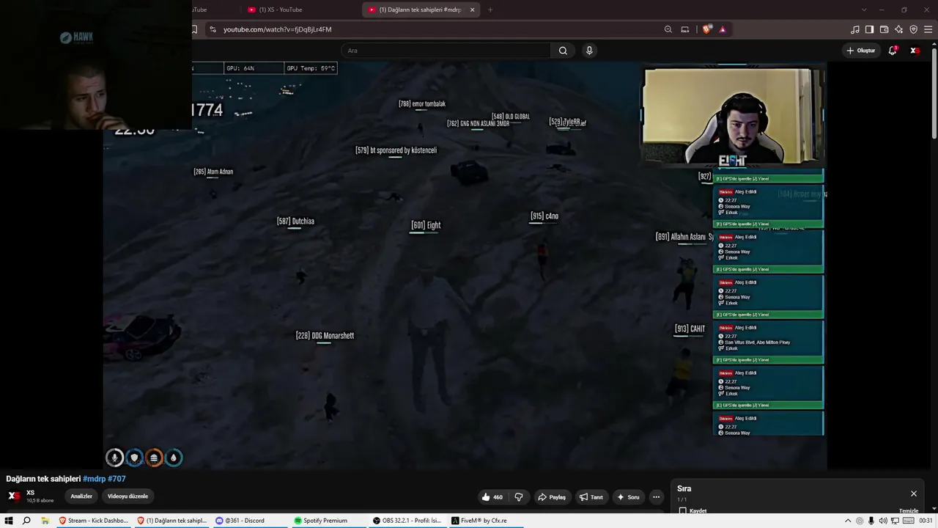Open Windows taskbar search
Image resolution: width=938 pixels, height=528 pixels.
click(x=26, y=521)
